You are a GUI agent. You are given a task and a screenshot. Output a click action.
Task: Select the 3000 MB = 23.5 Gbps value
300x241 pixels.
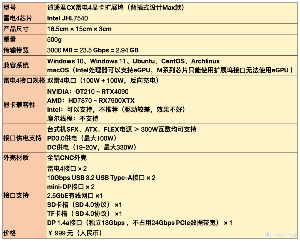[93, 50]
